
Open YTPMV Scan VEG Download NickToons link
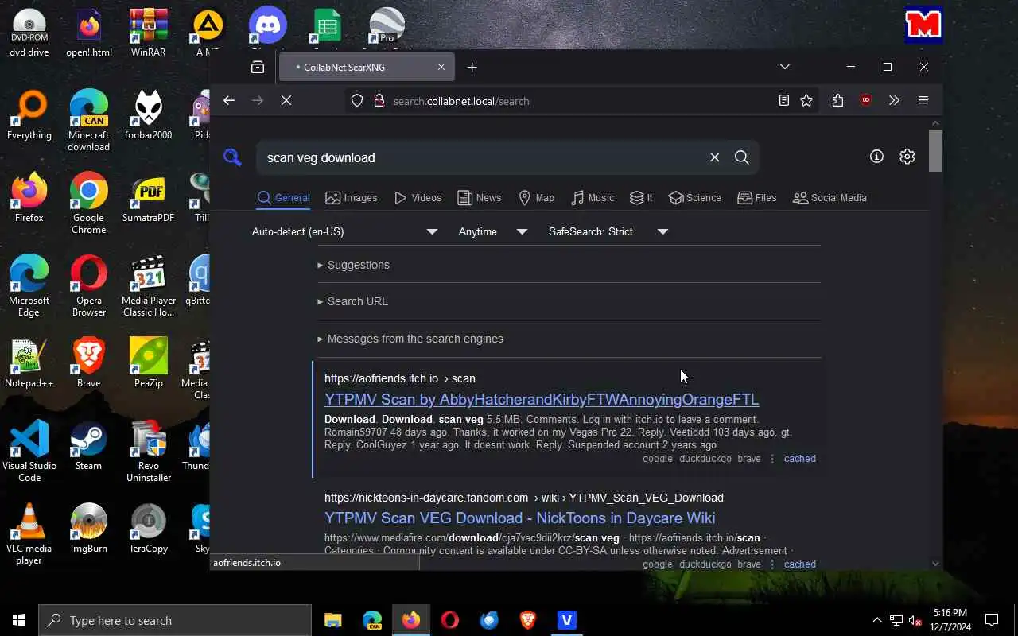519,518
